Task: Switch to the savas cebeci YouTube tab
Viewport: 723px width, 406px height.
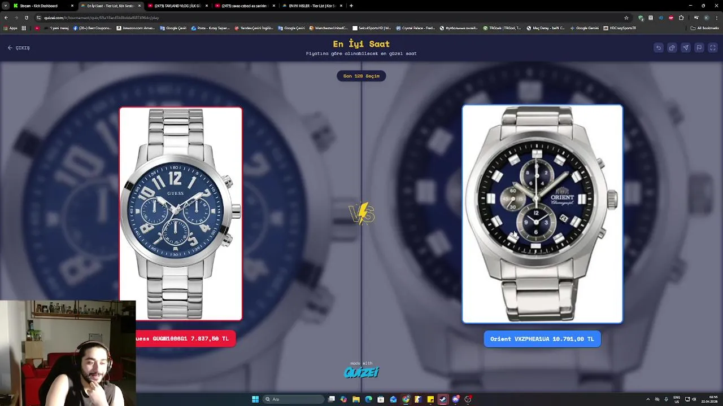Action: pos(244,6)
